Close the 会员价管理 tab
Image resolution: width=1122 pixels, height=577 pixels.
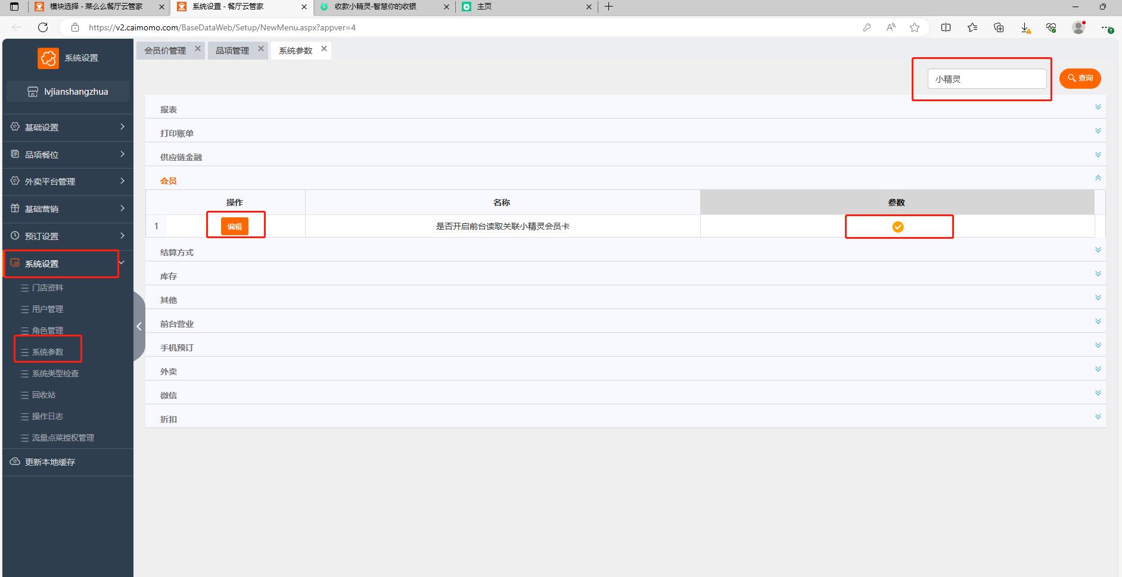point(198,49)
